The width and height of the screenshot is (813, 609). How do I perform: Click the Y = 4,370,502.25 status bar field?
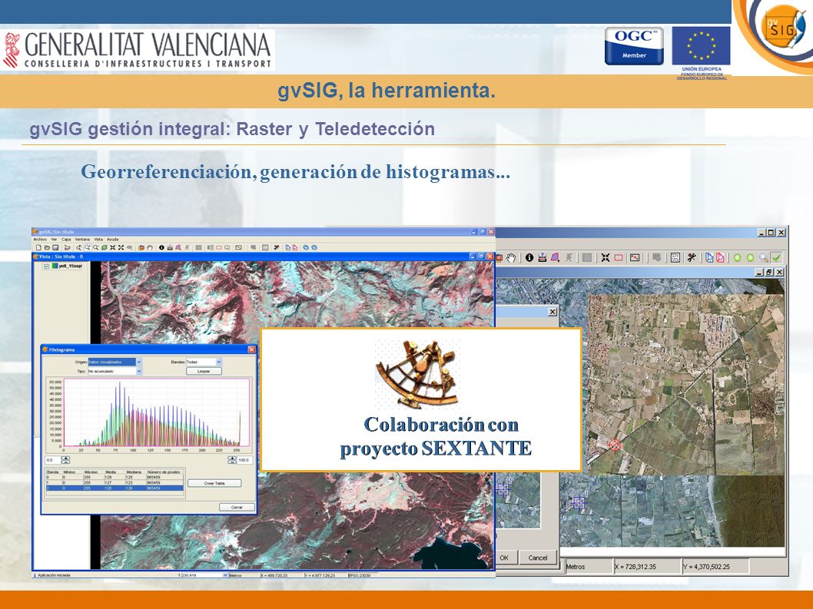coord(715,567)
